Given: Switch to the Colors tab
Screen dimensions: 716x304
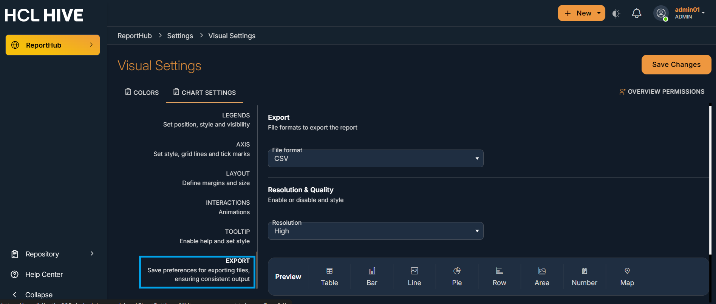Looking at the screenshot, I should [x=142, y=93].
